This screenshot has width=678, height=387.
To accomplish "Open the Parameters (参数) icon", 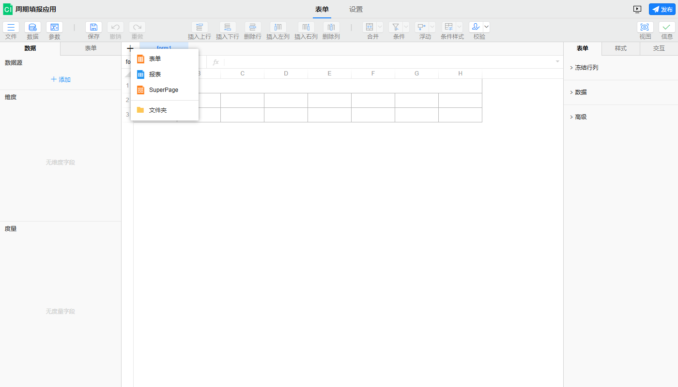I will tap(54, 28).
